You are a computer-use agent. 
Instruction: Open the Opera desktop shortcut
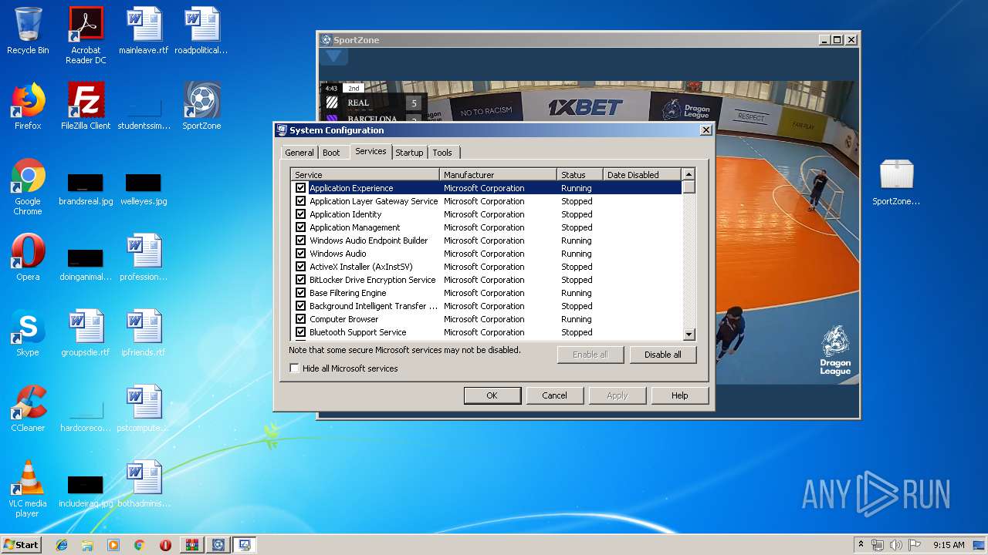tap(28, 257)
